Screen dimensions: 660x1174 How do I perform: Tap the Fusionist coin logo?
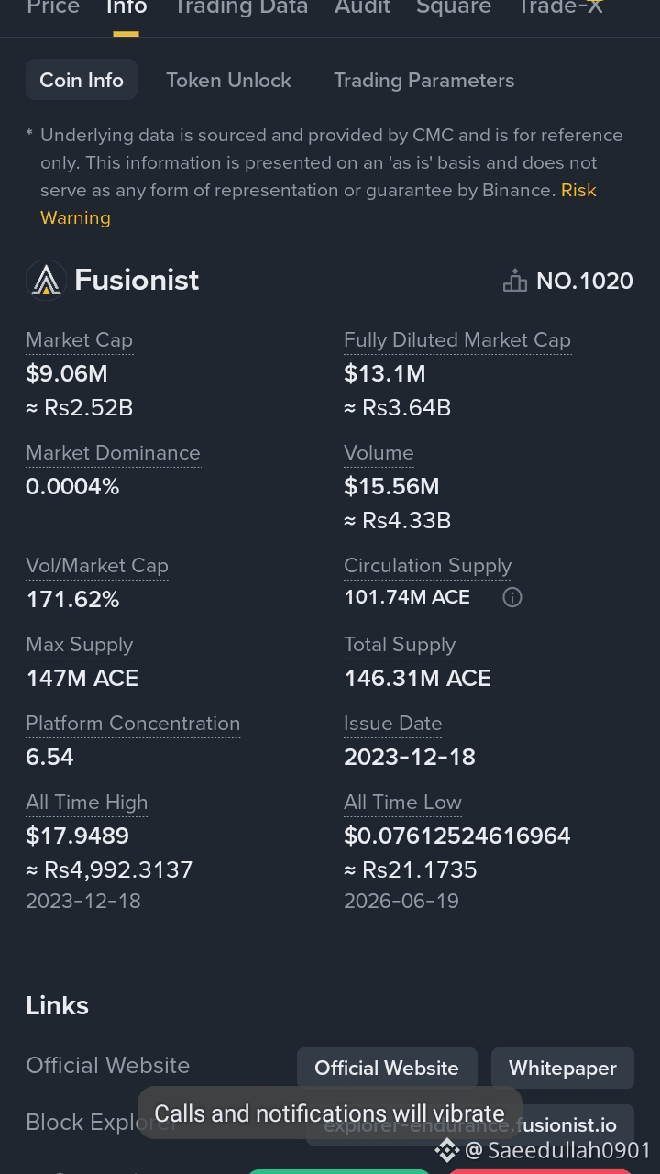(46, 281)
